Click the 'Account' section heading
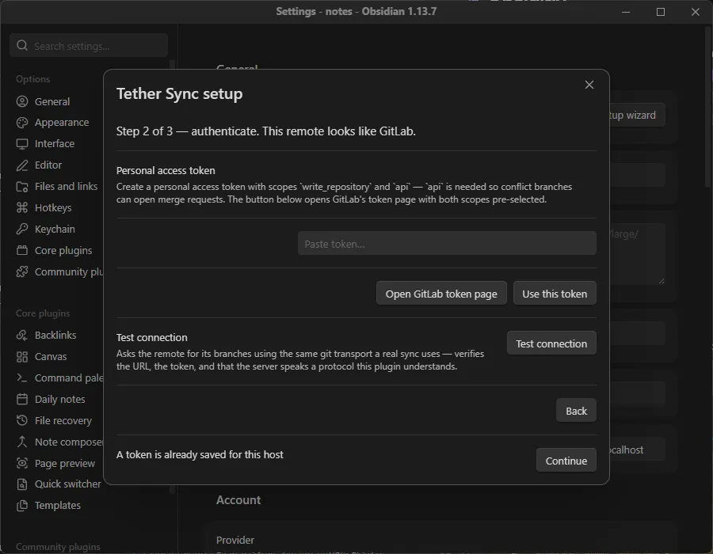This screenshot has width=713, height=554. [x=238, y=500]
